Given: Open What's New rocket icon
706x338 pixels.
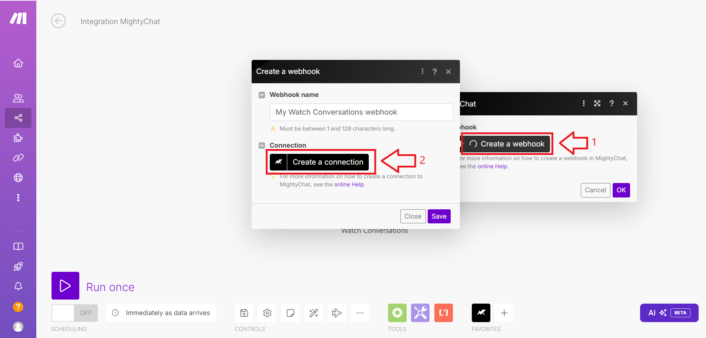Looking at the screenshot, I should point(18,266).
